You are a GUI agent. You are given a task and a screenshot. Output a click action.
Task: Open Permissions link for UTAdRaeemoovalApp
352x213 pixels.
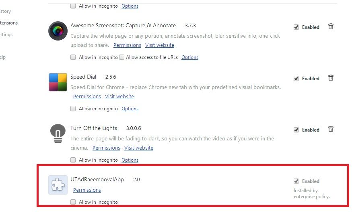click(87, 190)
